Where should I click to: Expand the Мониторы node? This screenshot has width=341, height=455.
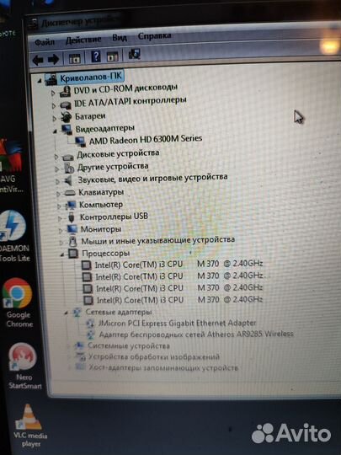[61, 231]
